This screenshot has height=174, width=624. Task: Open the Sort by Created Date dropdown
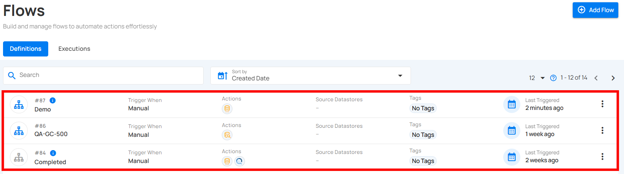pyautogui.click(x=310, y=76)
